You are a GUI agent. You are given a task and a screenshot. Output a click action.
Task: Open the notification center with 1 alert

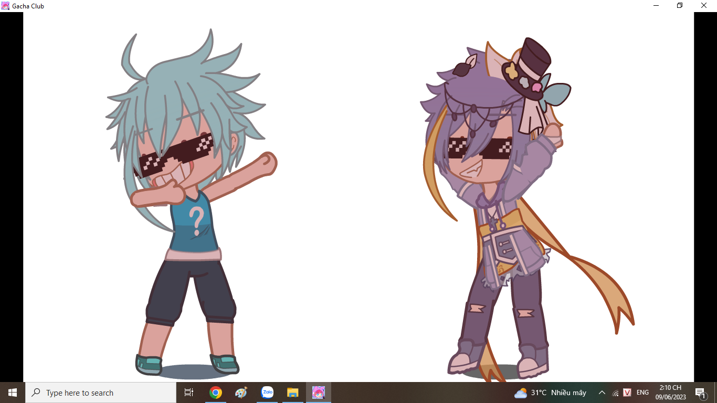pyautogui.click(x=700, y=393)
